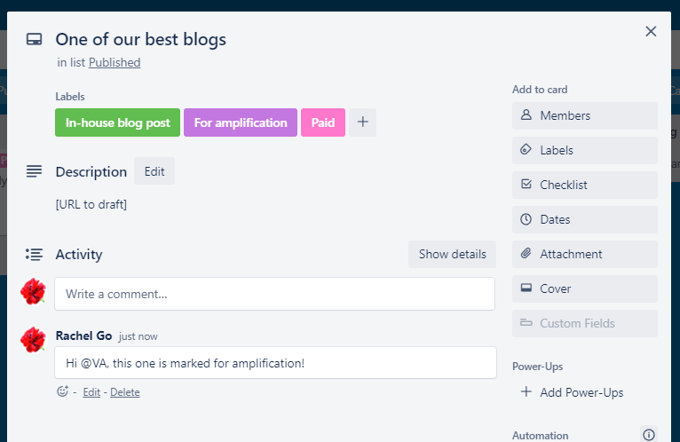Click the For amplification label

pyautogui.click(x=241, y=122)
